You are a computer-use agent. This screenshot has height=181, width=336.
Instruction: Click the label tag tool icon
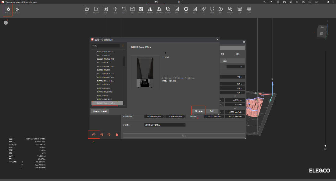203,9
